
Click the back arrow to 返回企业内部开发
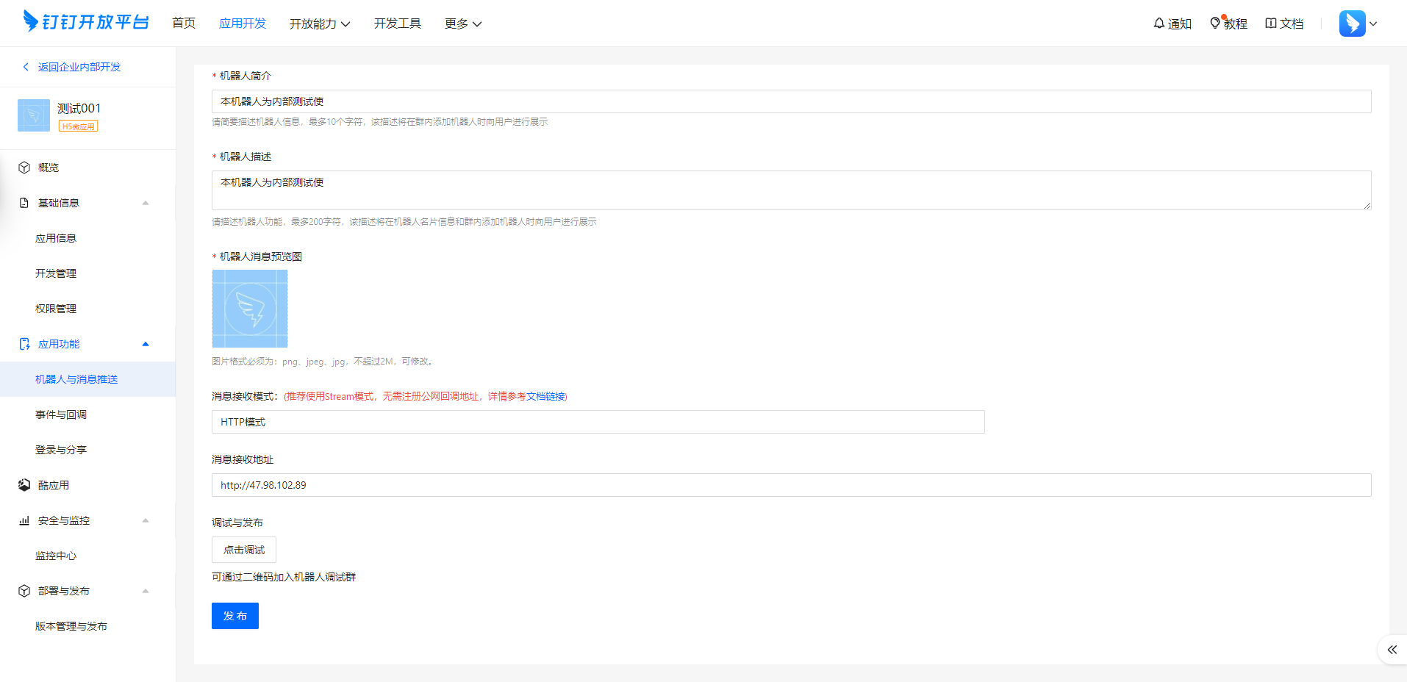point(26,67)
